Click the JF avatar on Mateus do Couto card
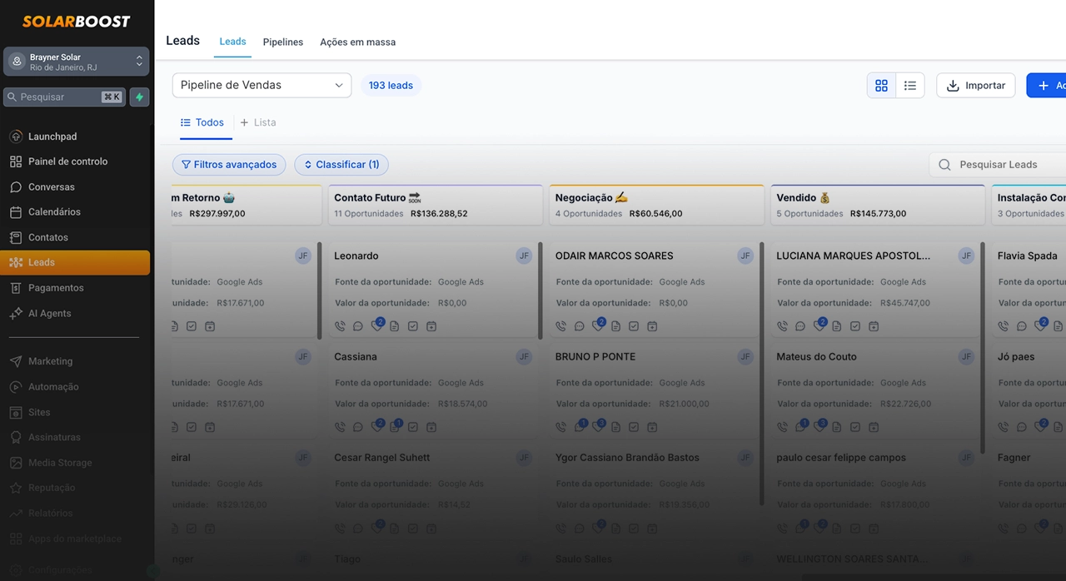Viewport: 1066px width, 581px height. (x=966, y=357)
